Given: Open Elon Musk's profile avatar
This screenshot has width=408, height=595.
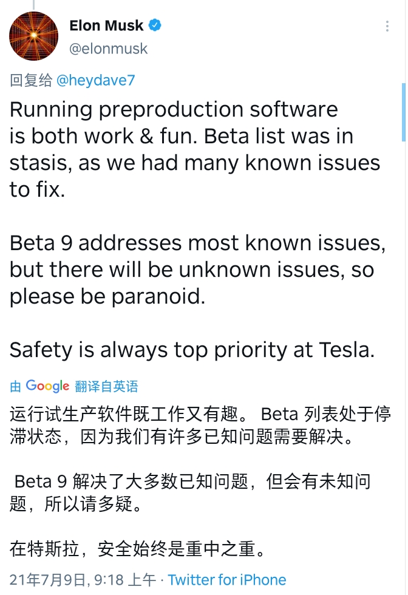Looking at the screenshot, I should coord(34,36).
